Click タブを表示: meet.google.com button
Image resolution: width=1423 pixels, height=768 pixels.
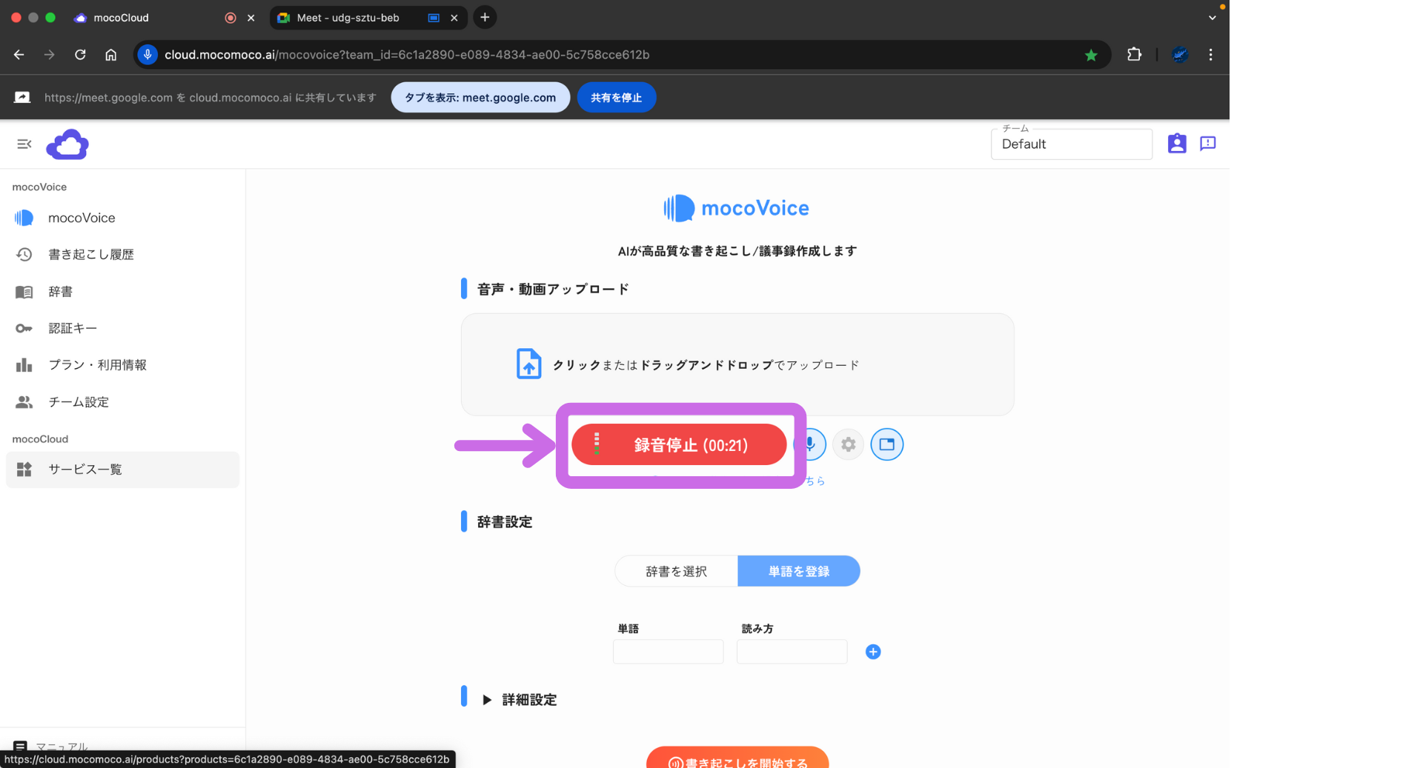pos(480,97)
